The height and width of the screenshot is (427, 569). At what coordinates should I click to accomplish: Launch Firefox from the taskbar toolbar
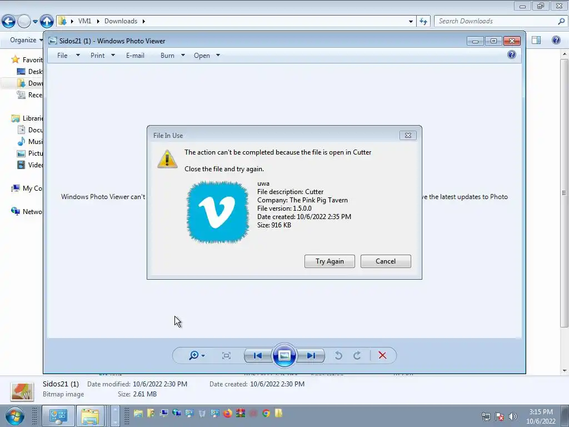pyautogui.click(x=227, y=413)
